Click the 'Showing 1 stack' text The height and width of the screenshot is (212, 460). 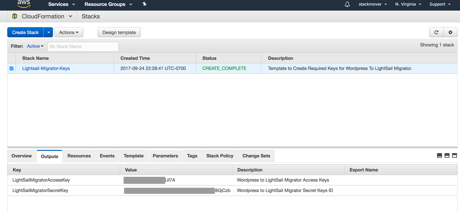(437, 45)
